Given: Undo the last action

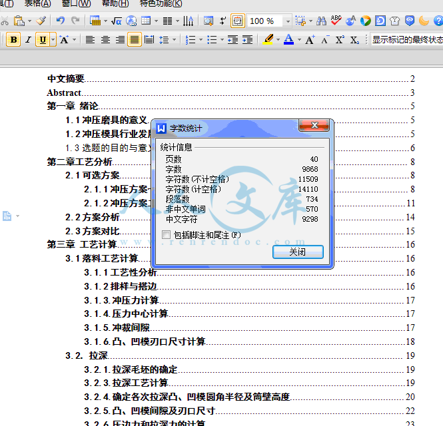Looking at the screenshot, I should pyautogui.click(x=60, y=21).
